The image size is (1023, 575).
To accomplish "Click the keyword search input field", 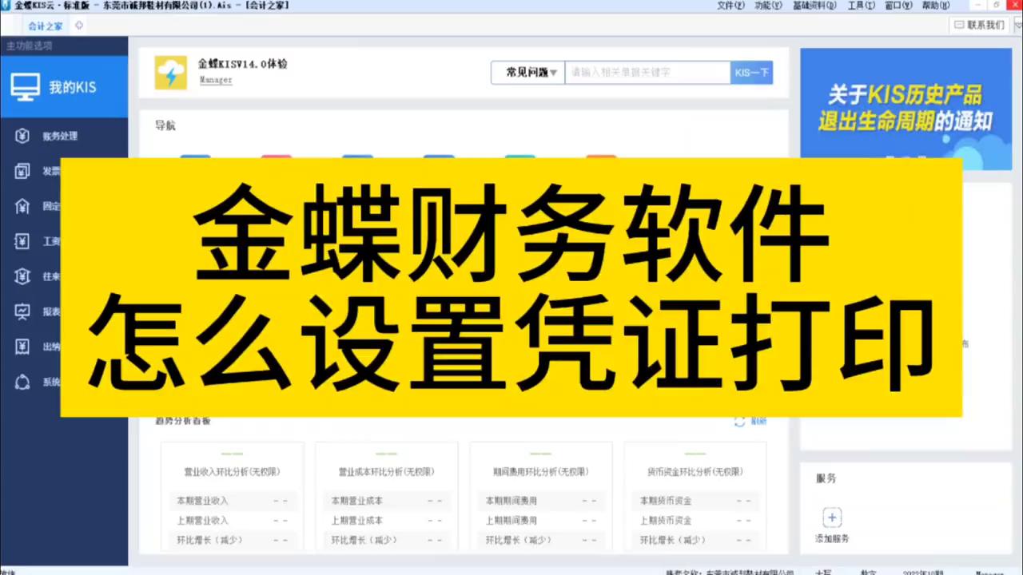I will point(647,72).
